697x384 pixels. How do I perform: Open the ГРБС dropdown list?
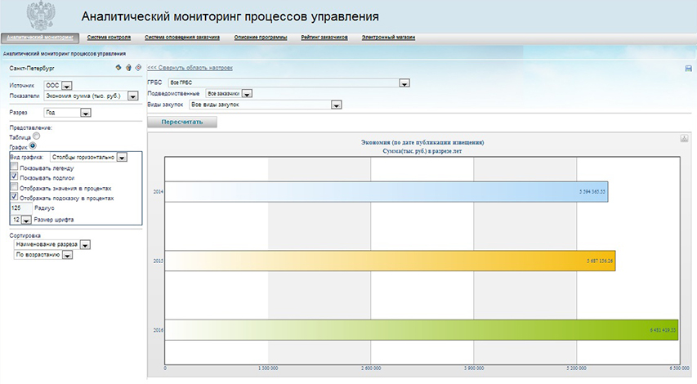click(404, 83)
